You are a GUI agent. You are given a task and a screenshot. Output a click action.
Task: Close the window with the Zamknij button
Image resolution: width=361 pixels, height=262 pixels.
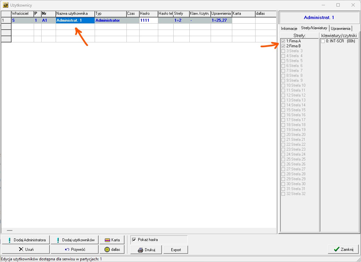click(343, 250)
